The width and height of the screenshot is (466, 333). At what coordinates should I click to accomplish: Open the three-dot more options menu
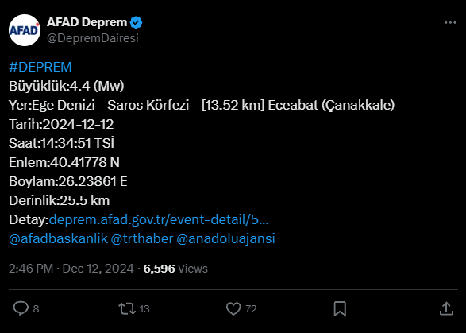point(450,22)
